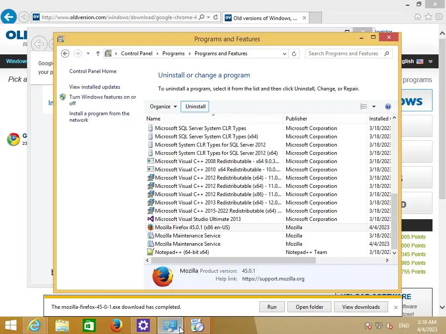This screenshot has height=334, width=446.
Task: Open Turn Windows features on or off
Action: [x=102, y=100]
